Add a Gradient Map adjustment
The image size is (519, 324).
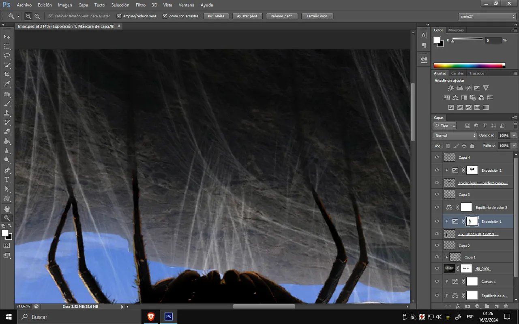[486, 108]
